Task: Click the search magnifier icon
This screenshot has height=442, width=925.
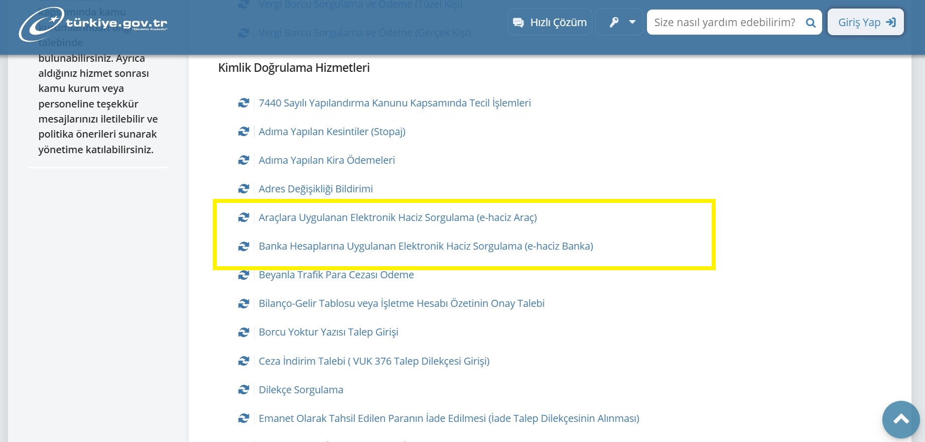Action: [x=810, y=23]
